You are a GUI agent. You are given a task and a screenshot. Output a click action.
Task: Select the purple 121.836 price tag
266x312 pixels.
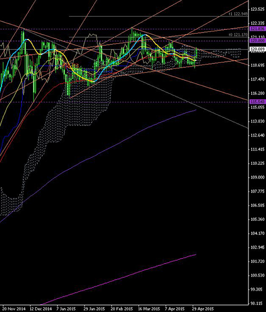coord(257,29)
